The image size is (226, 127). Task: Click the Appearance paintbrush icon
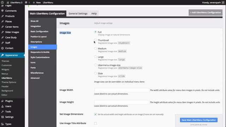point(2,55)
